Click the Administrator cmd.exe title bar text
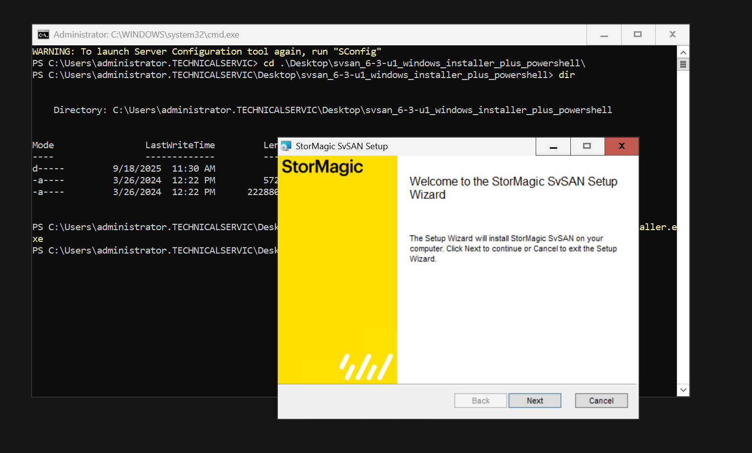The width and height of the screenshot is (752, 453). (146, 35)
